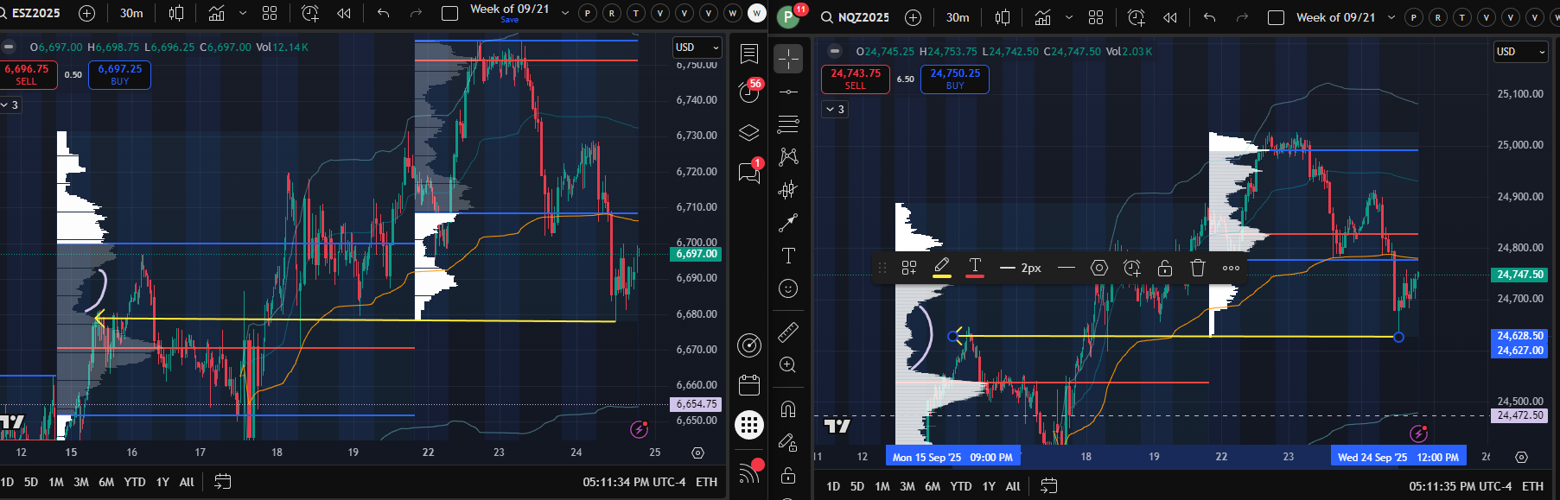Viewport: 1560px width, 500px height.
Task: Toggle magnet mode for drawings
Action: click(788, 408)
